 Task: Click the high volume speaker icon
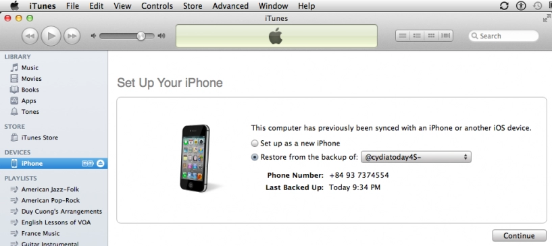(x=161, y=36)
